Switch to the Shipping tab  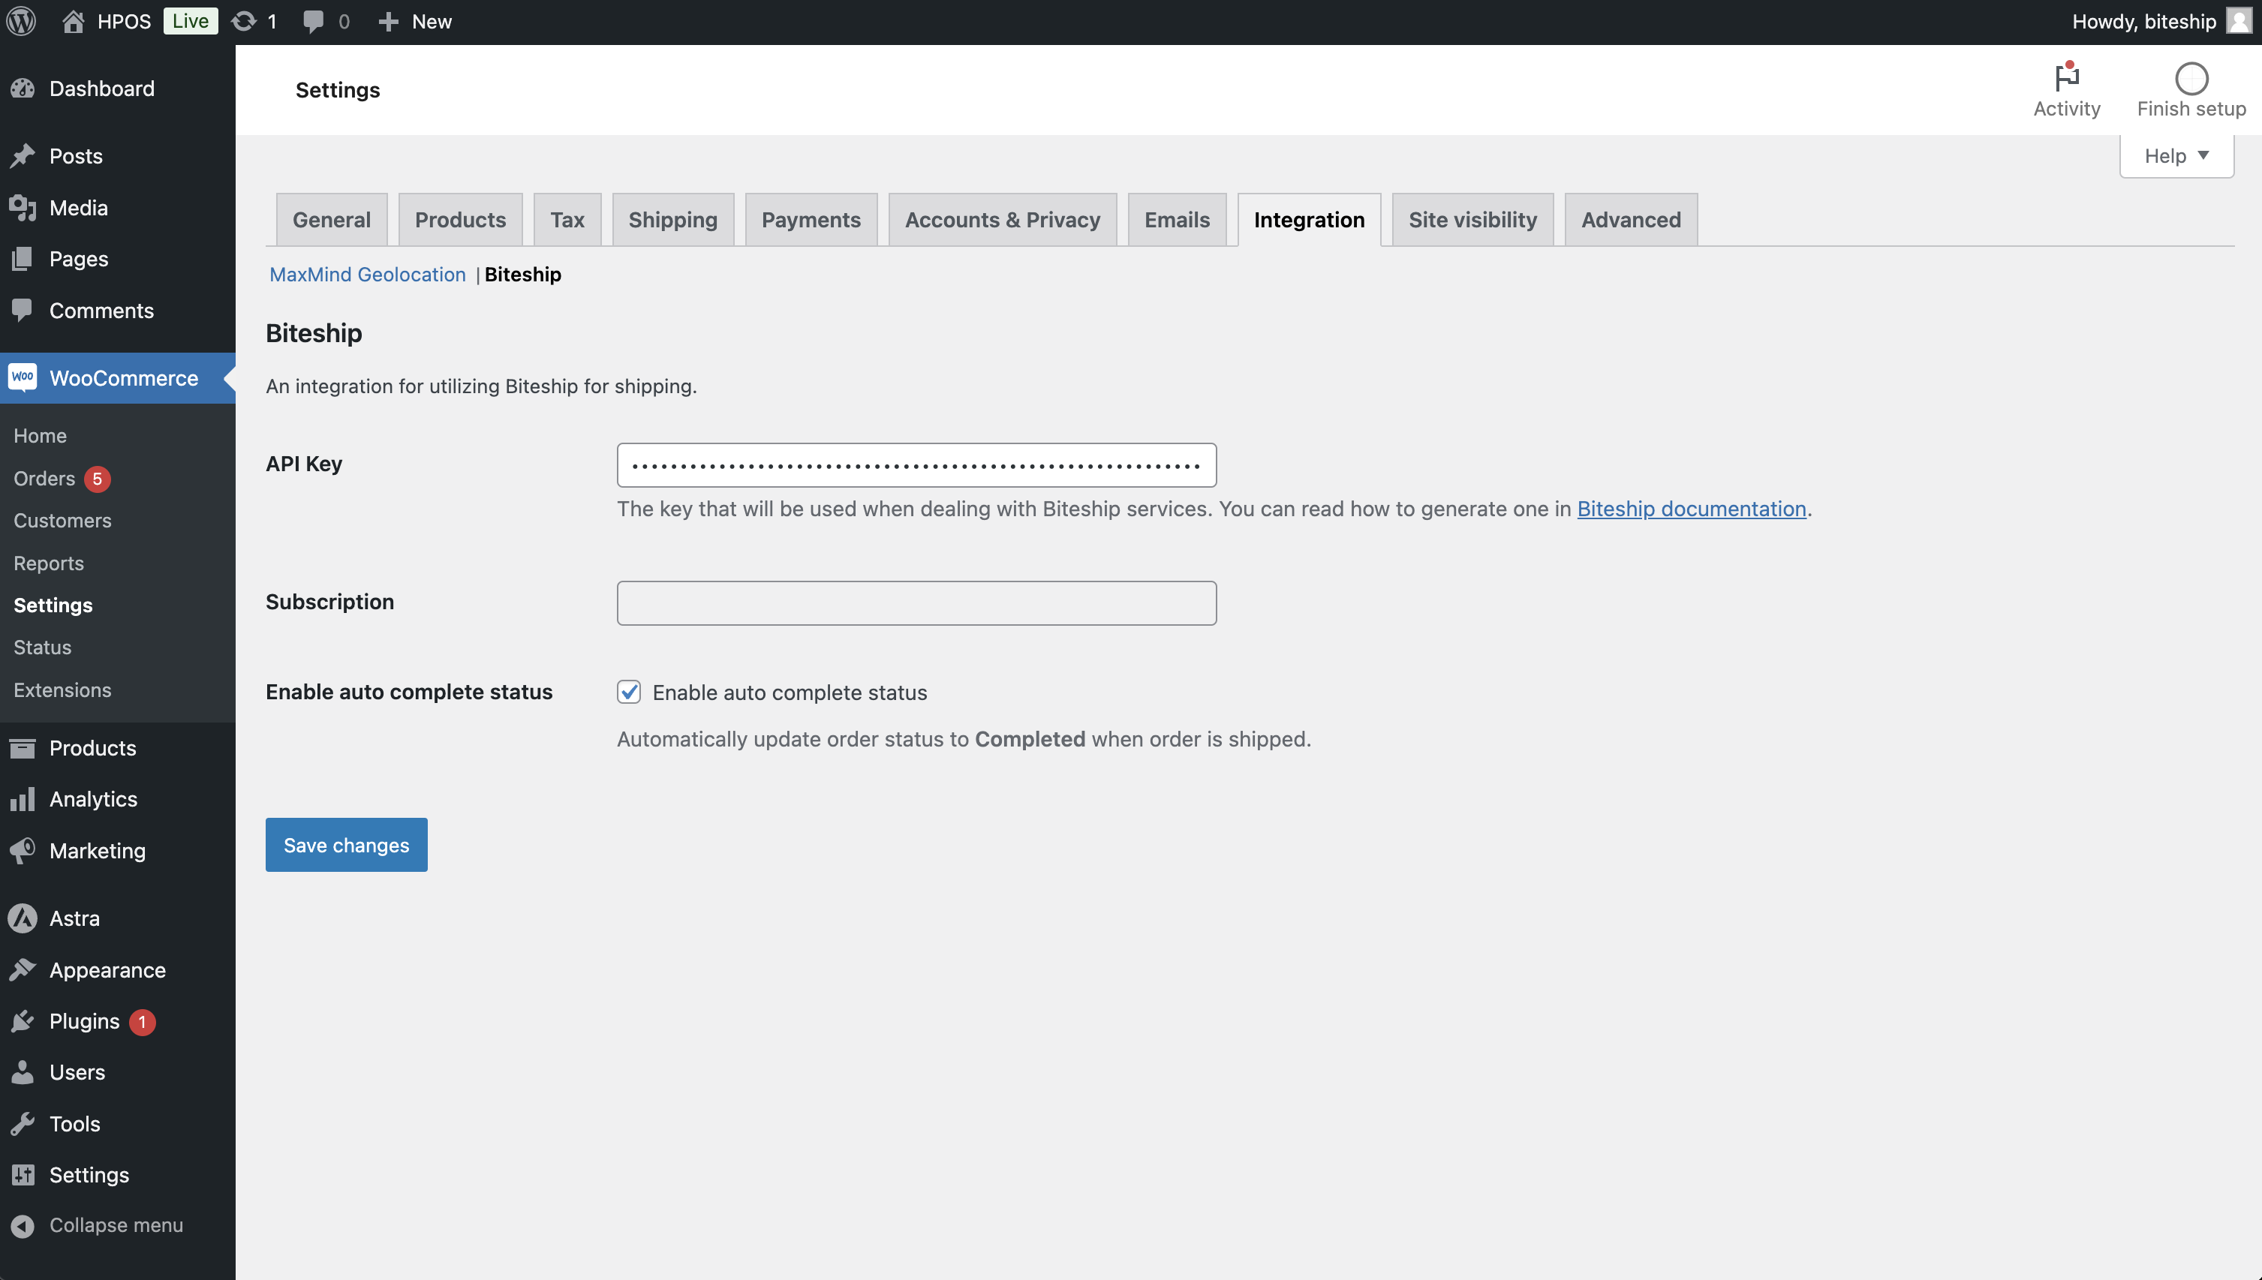[672, 220]
